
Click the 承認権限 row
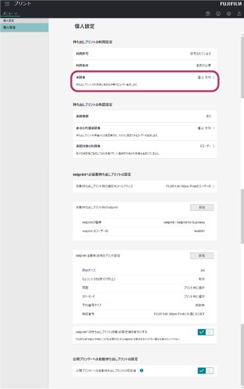144,116
